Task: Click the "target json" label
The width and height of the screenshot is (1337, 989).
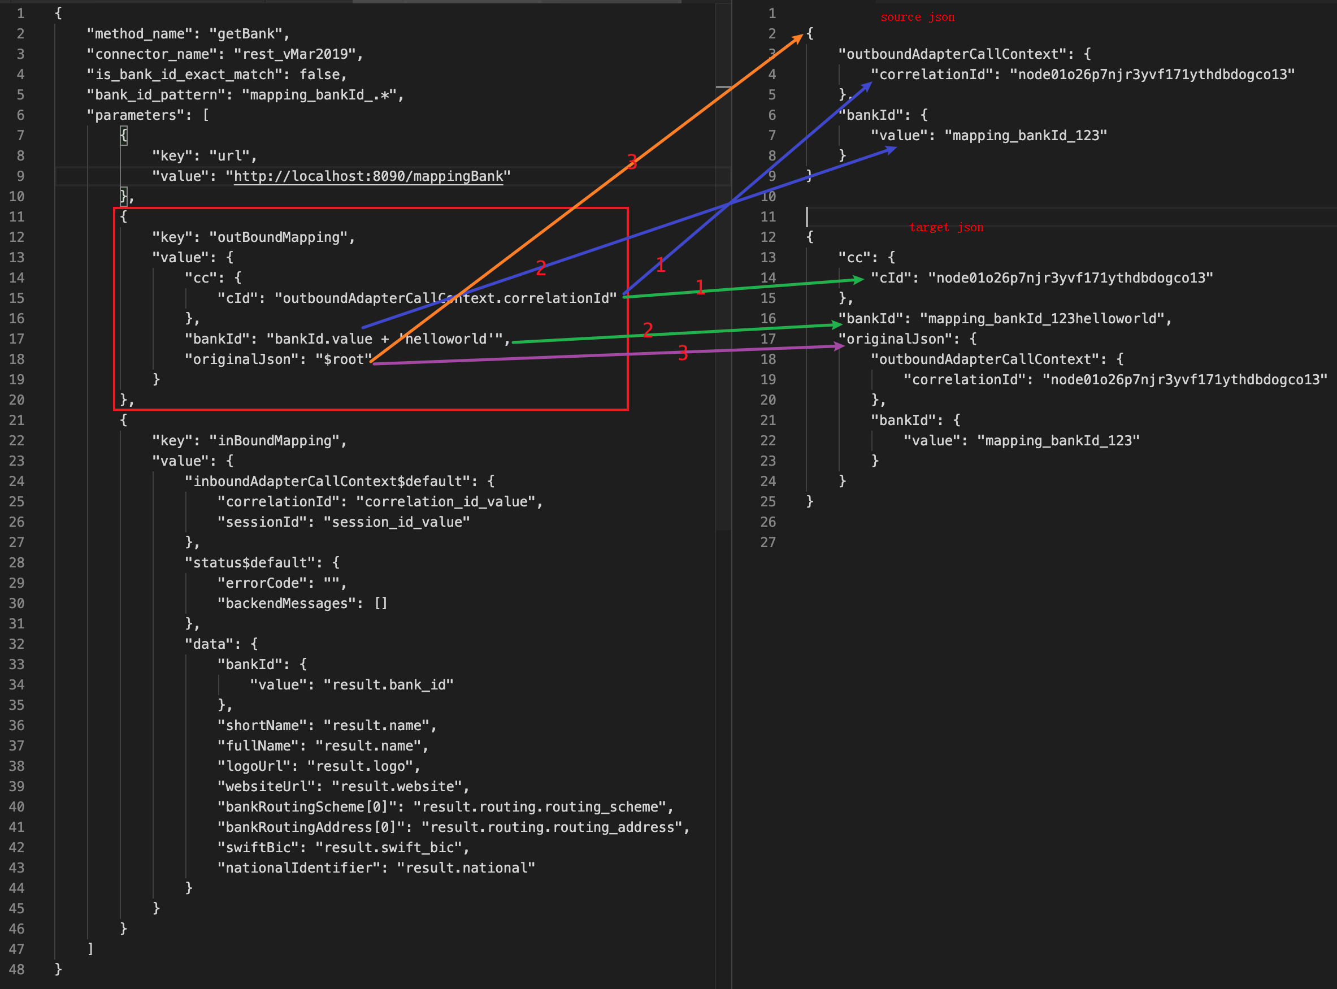Action: (x=945, y=226)
